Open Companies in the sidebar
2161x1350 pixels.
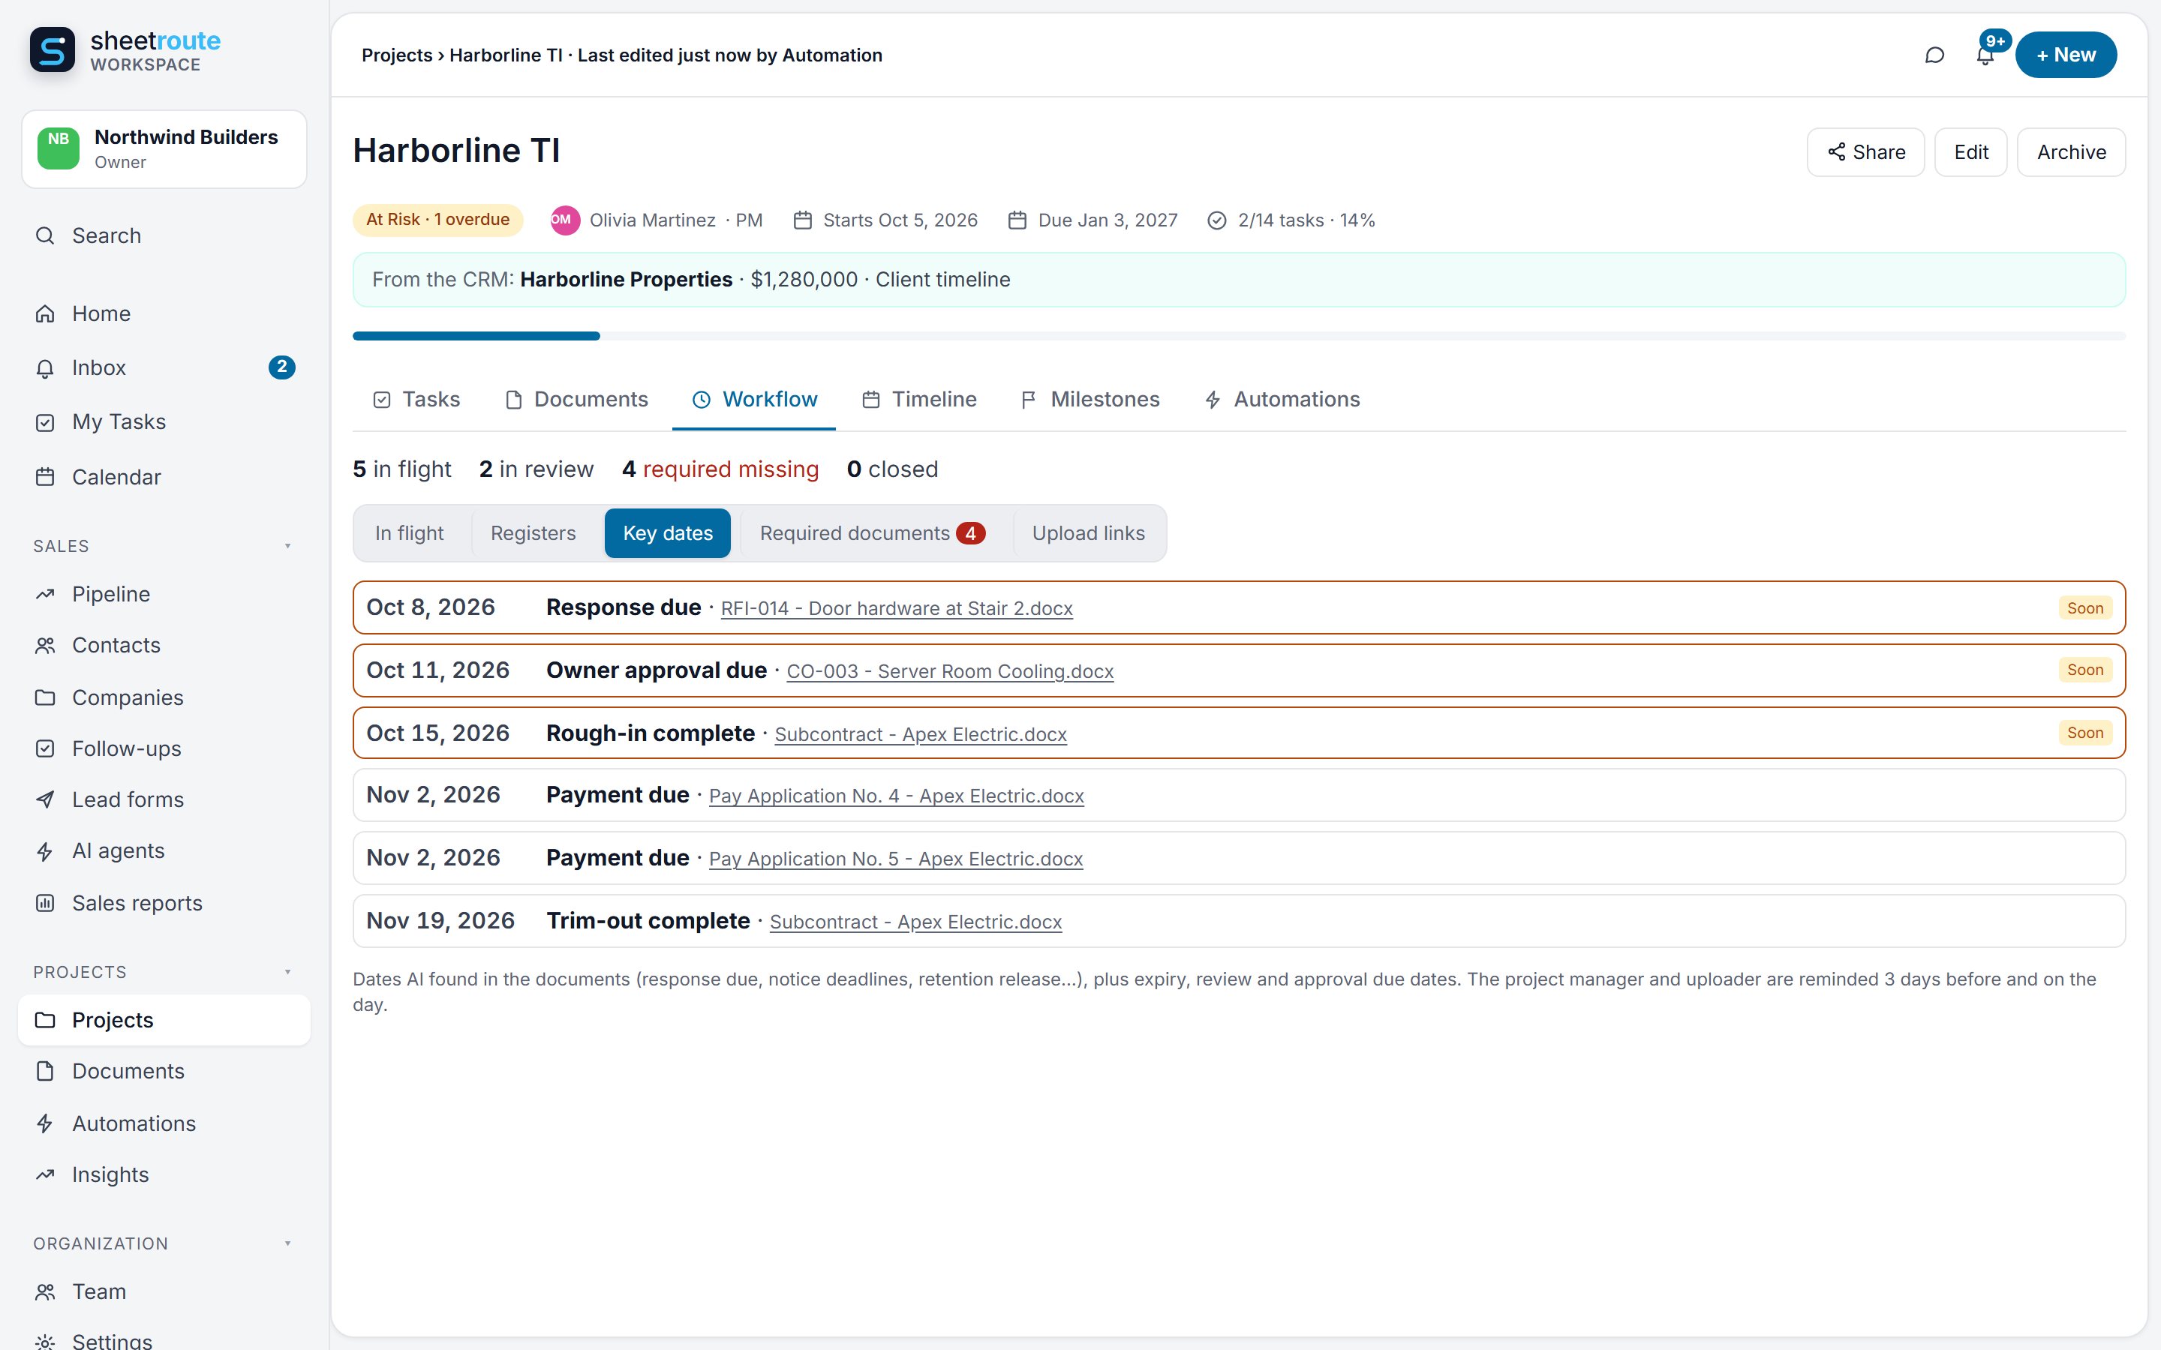click(x=164, y=697)
